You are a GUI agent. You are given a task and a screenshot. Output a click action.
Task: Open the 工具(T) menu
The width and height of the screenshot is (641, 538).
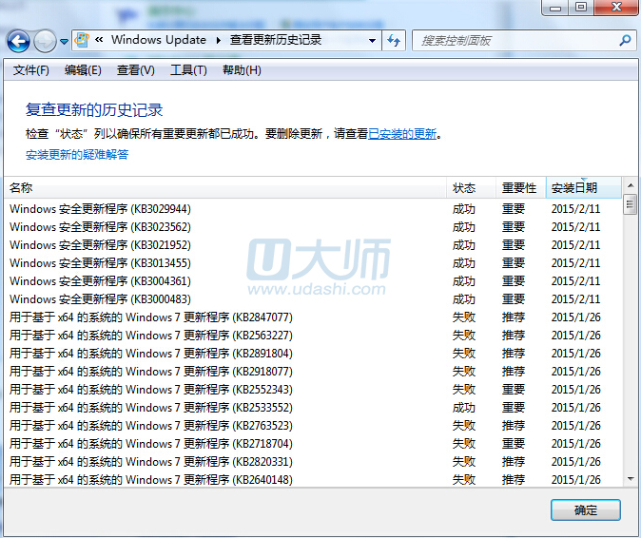(187, 70)
